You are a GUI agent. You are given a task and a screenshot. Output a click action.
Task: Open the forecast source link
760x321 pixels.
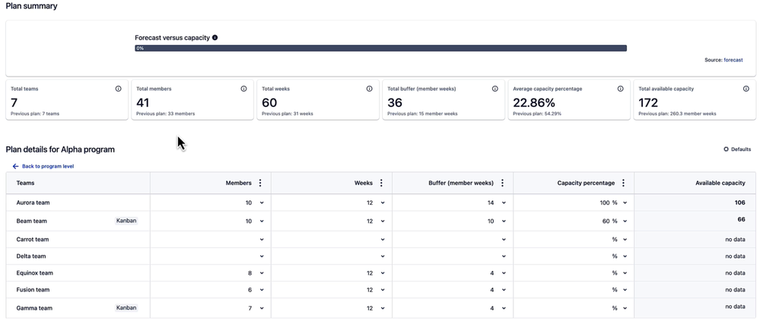pos(733,61)
